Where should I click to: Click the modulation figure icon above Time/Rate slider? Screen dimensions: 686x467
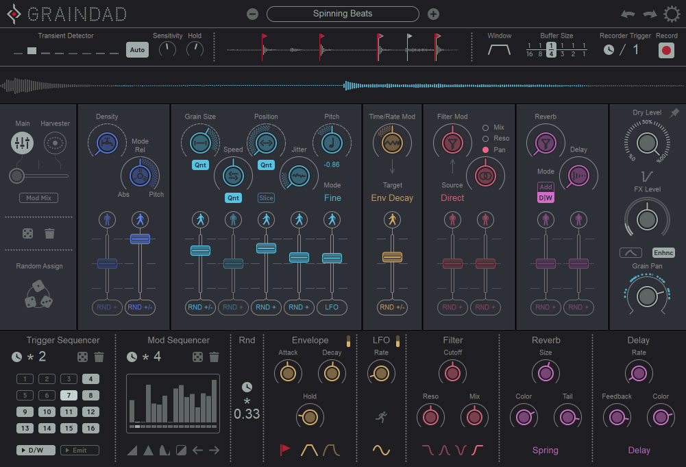[x=392, y=219]
